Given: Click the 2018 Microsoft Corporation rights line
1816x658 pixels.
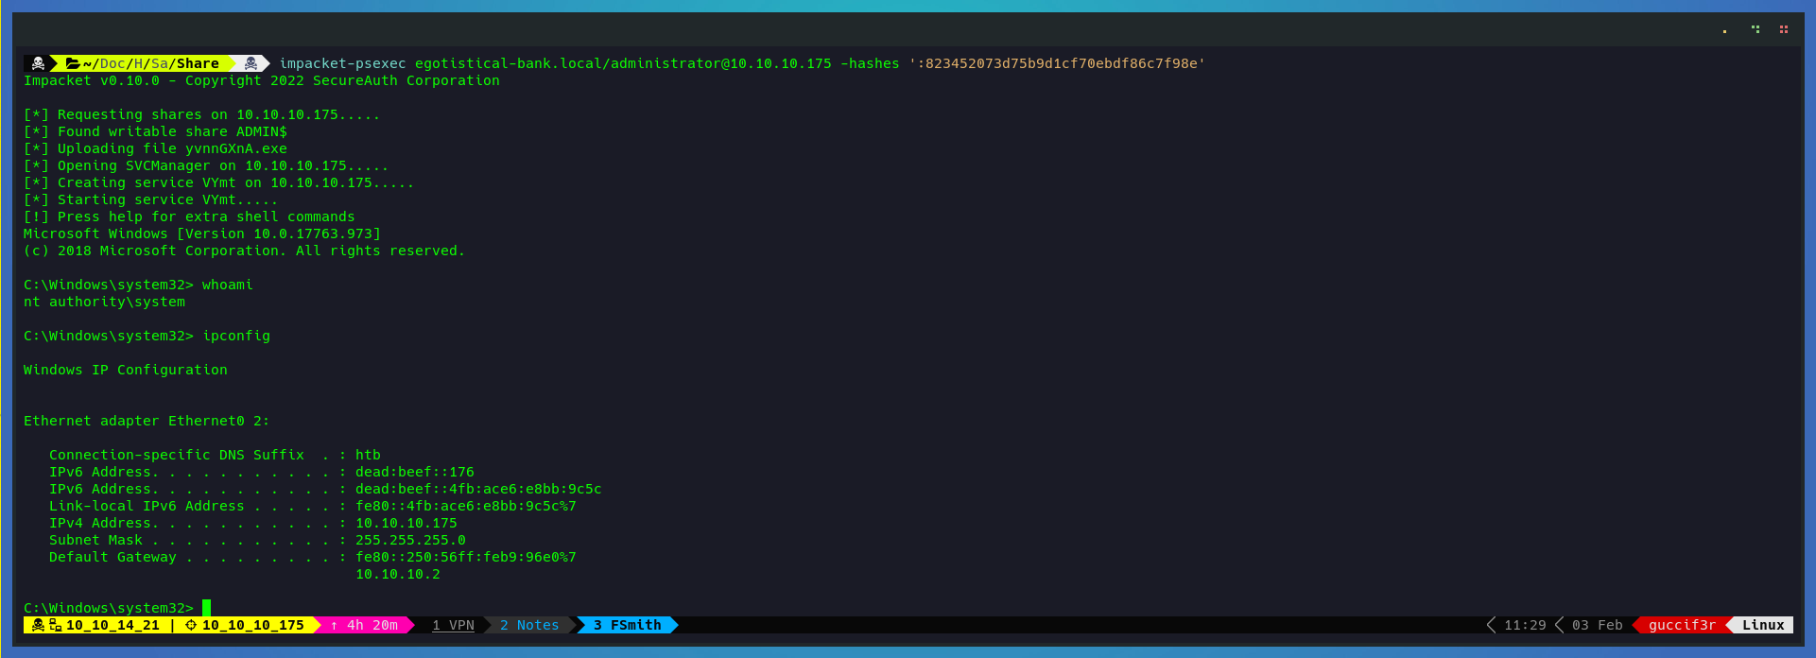Looking at the screenshot, I should (244, 251).
